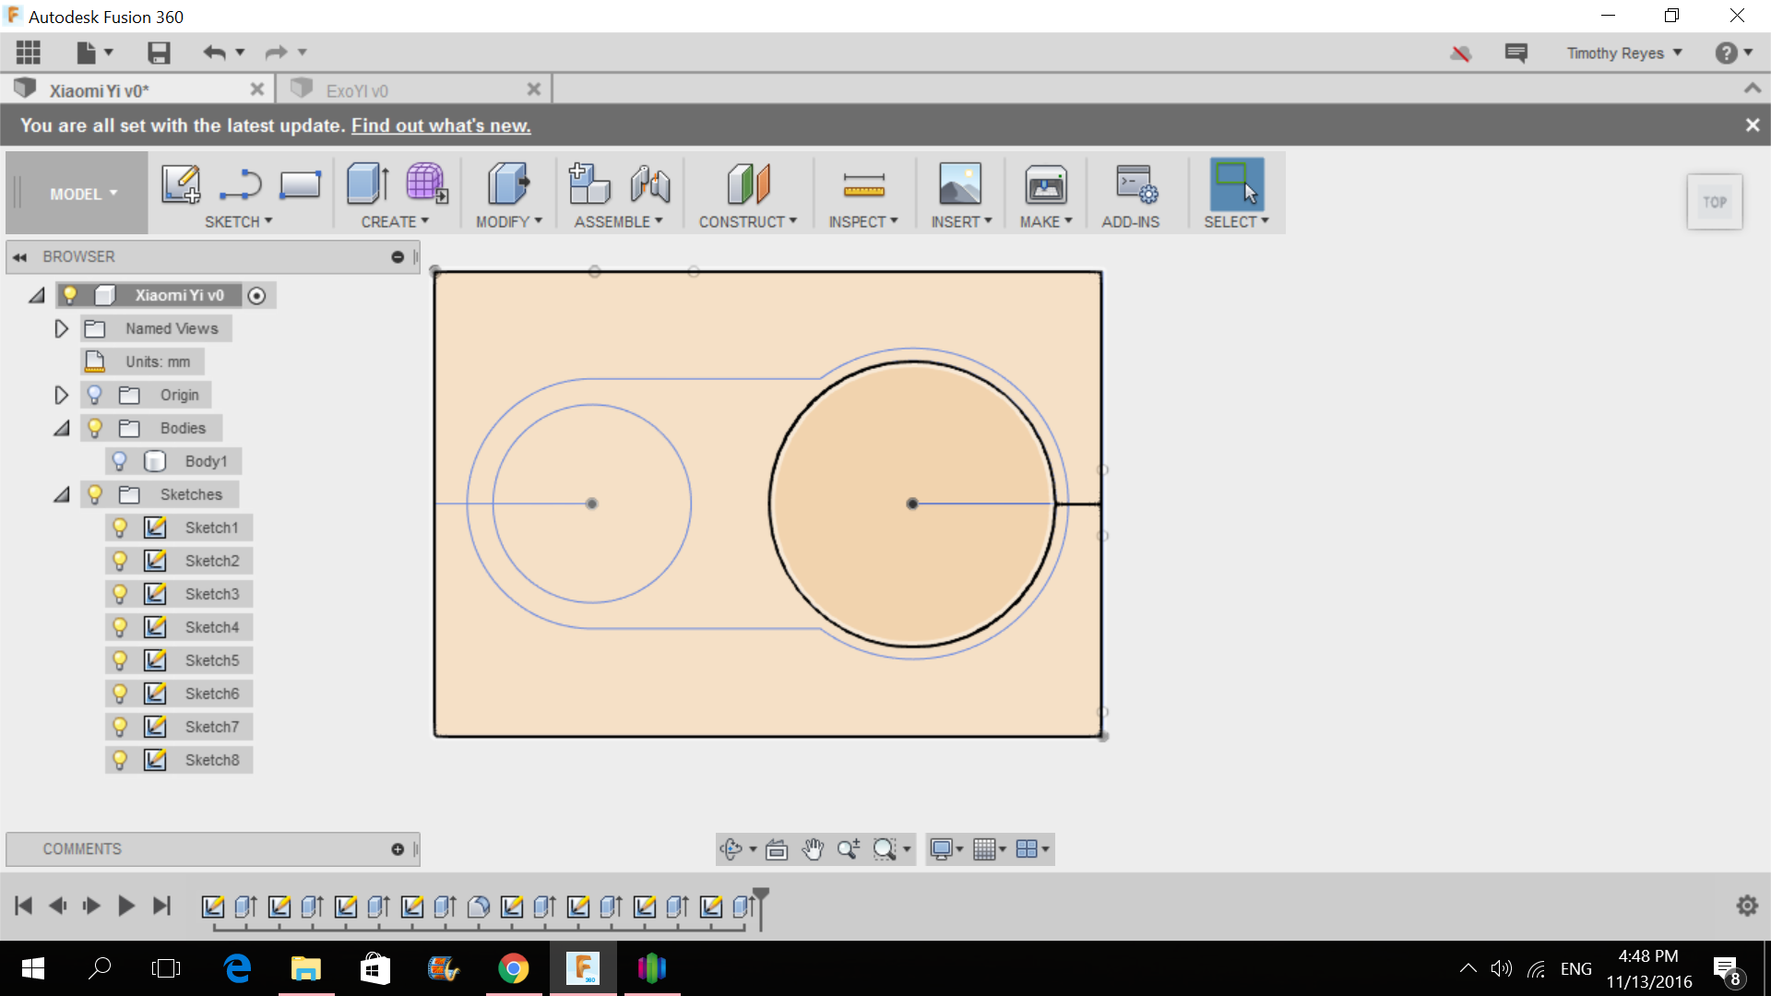This screenshot has height=996, width=1771.
Task: Click the timeline play button
Action: 126,906
